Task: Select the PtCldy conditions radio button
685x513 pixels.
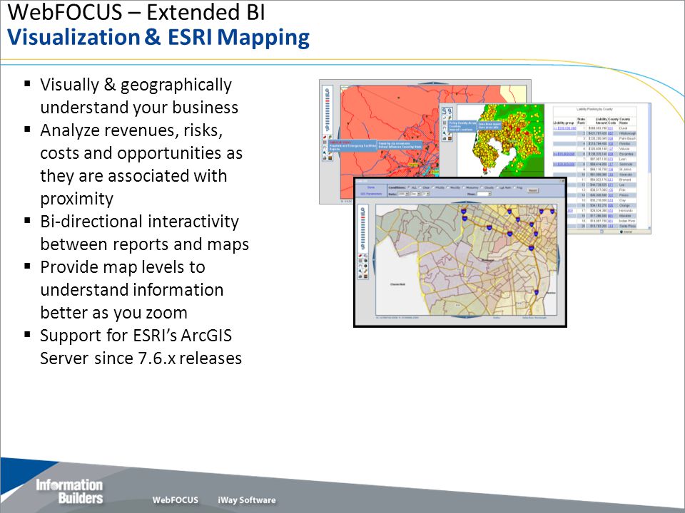Action: 433,187
